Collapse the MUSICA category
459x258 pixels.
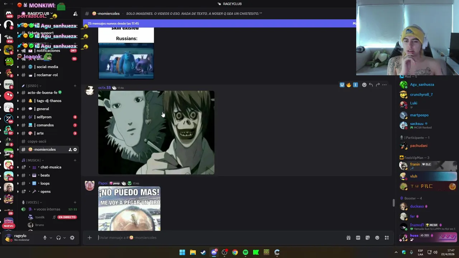point(33,160)
